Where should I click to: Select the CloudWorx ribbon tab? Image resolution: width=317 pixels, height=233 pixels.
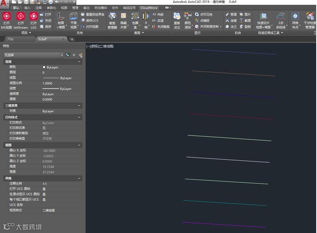point(149,8)
